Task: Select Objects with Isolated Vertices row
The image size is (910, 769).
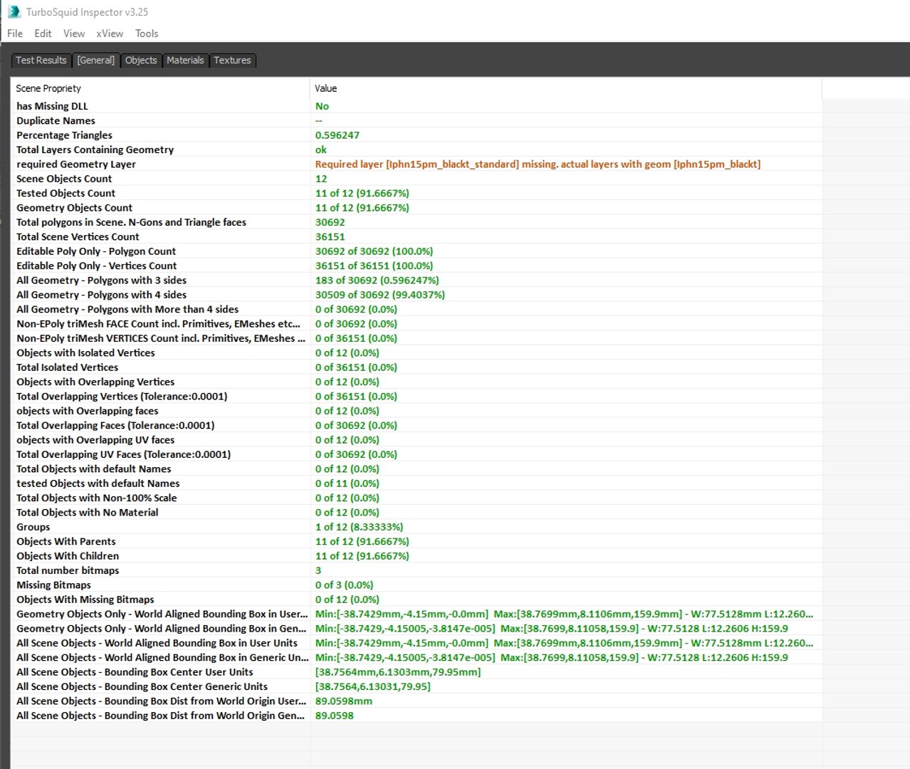Action: 417,353
